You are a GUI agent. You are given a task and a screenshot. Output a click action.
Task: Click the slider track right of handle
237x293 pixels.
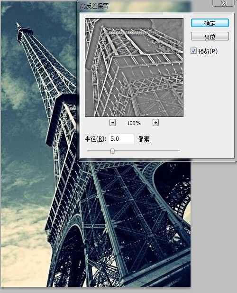pos(147,151)
